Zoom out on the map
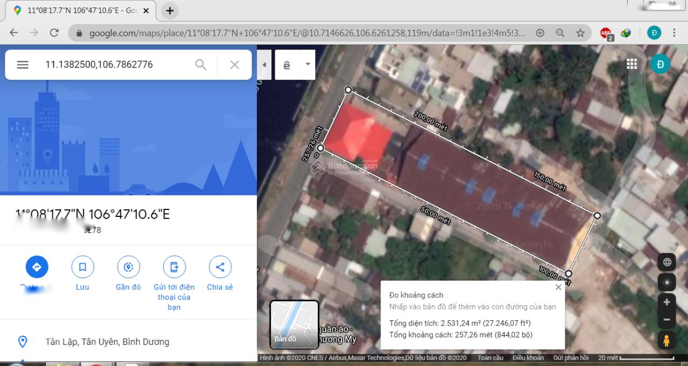 (x=667, y=320)
